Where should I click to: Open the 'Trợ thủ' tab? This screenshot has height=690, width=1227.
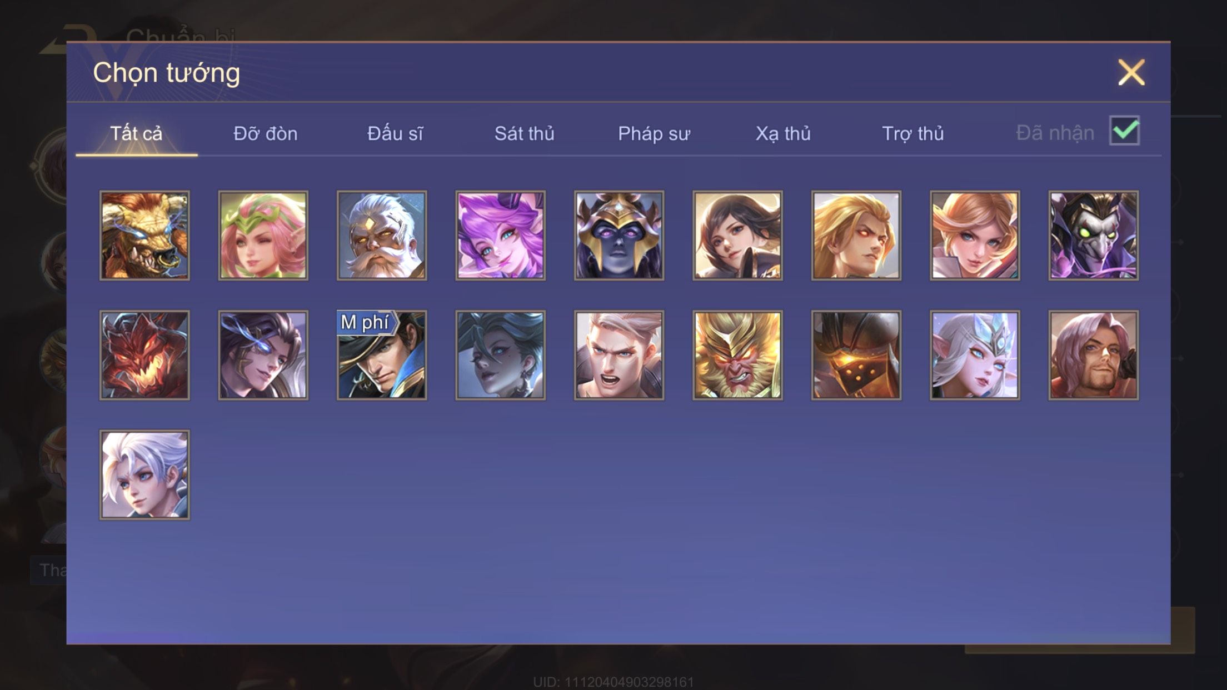point(912,133)
